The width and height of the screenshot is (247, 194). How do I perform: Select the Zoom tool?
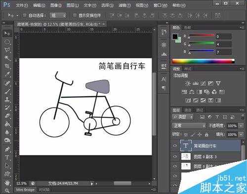tap(7, 191)
